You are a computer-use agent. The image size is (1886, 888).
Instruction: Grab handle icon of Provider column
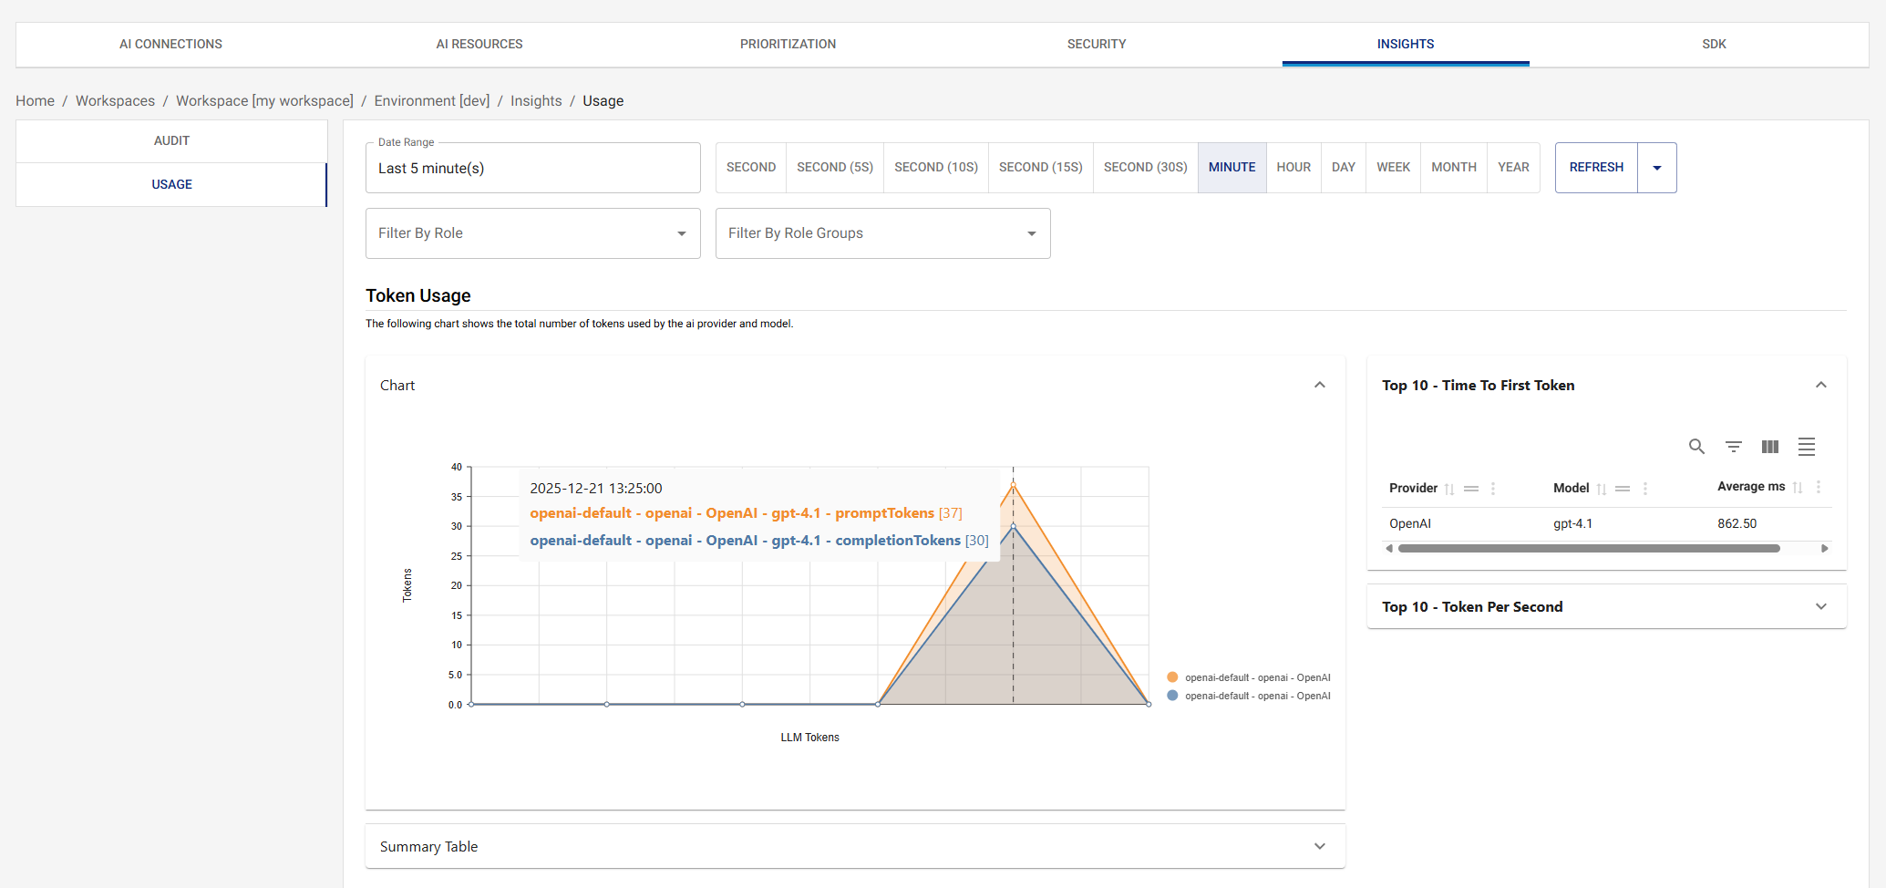(x=1471, y=489)
